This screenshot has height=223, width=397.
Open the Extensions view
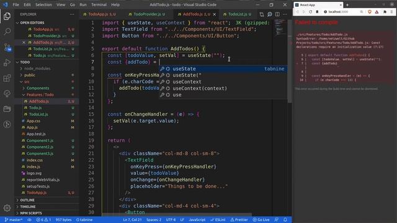coord(7,78)
